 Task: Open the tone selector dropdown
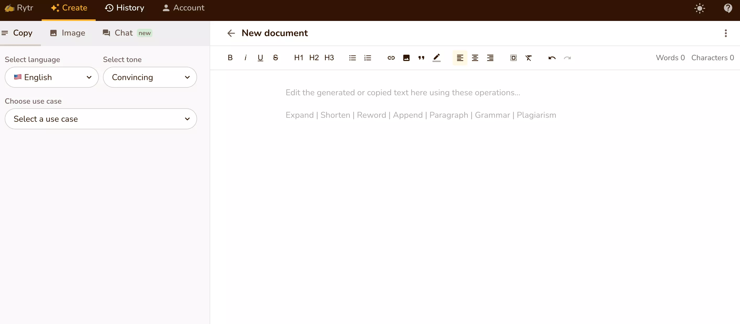[x=150, y=77]
